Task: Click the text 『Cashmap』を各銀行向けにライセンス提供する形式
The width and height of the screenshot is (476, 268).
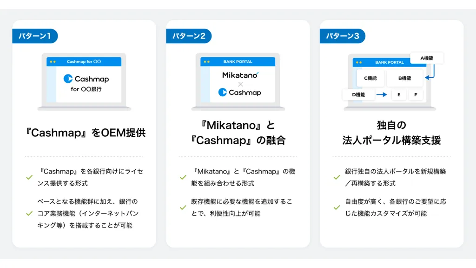Action: pyautogui.click(x=90, y=177)
